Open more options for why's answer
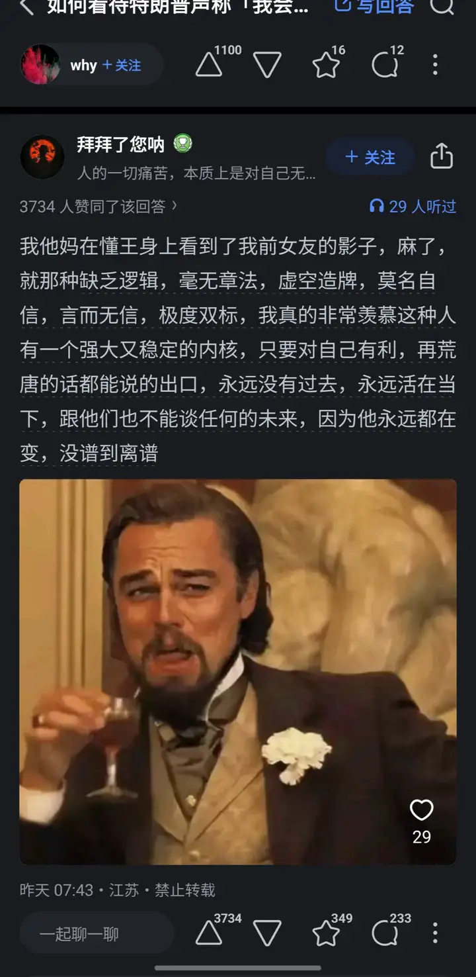 pos(435,65)
